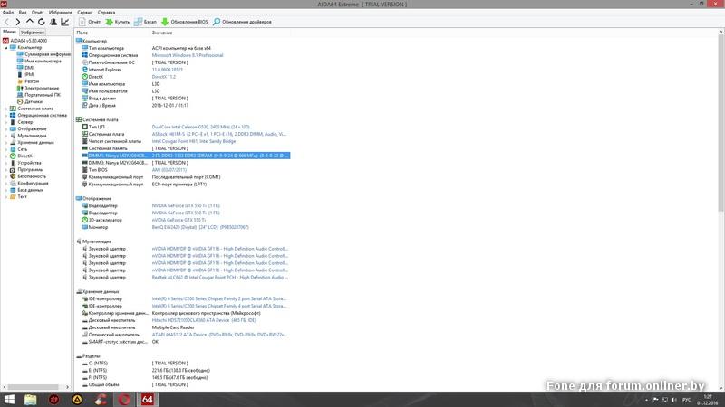Viewport: 725px width, 407px height.
Task: Switch to the Меню tab in the side panel
Action: click(9, 32)
